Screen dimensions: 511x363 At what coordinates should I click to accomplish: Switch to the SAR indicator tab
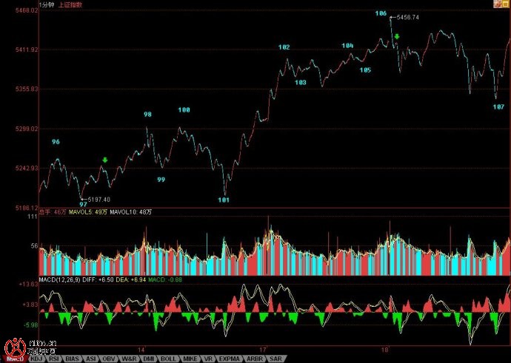tap(275, 359)
